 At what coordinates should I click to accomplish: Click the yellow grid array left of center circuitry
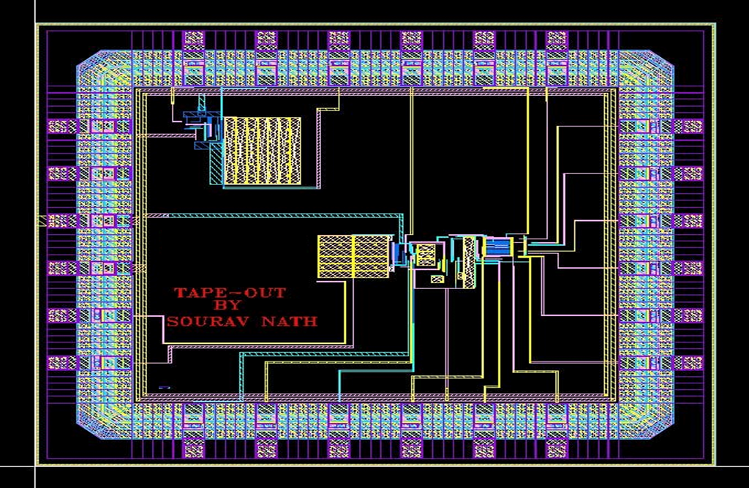(354, 256)
